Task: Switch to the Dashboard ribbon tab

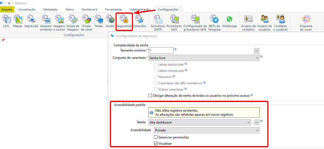Action: (x=89, y=9)
